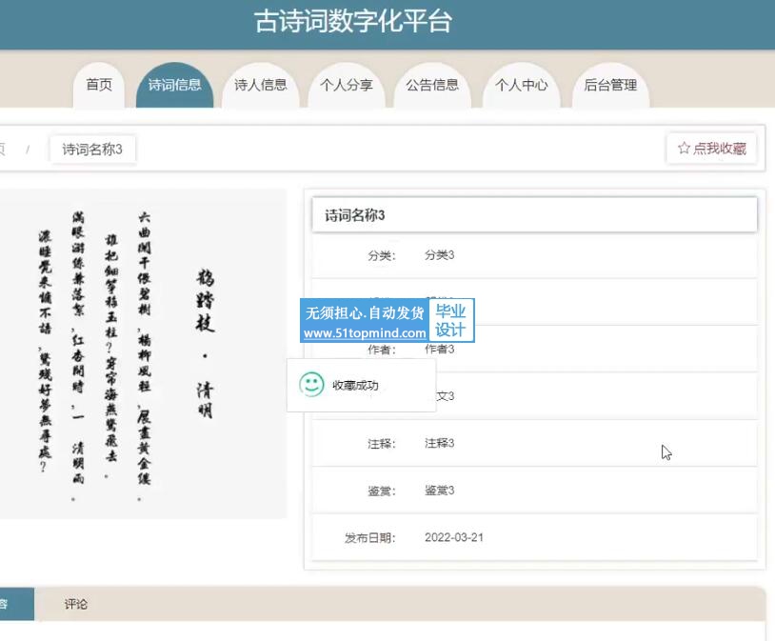This screenshot has width=775, height=641.
Task: Click the 收藏成功 message text
Action: (x=355, y=386)
